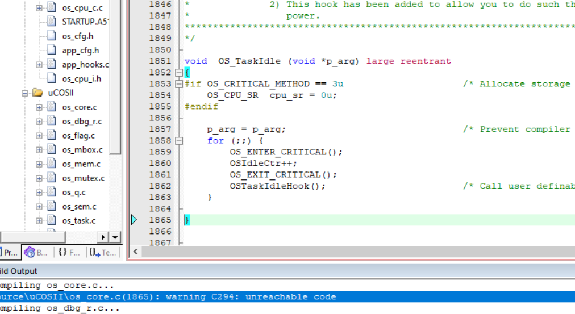
Task: Expand the os_mbox.c tree node
Action: pos(39,150)
